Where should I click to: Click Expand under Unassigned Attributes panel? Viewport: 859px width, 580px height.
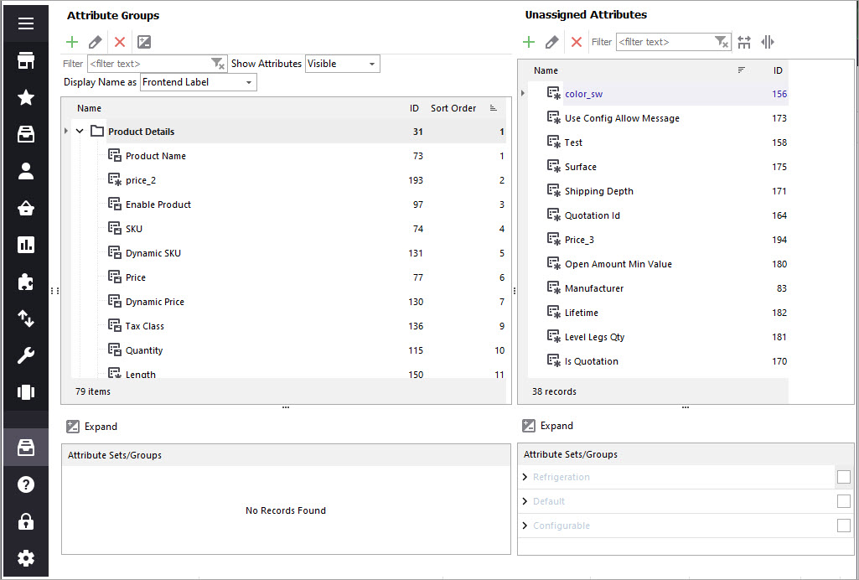tap(548, 426)
